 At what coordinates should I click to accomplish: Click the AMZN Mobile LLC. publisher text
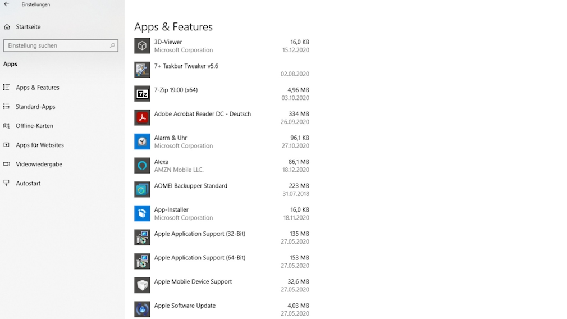(x=179, y=170)
